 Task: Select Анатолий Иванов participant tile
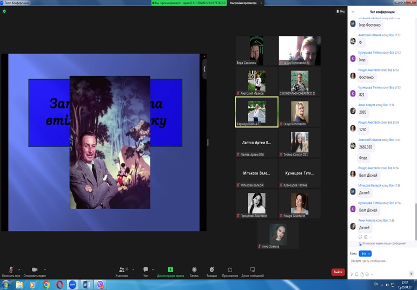point(256,81)
